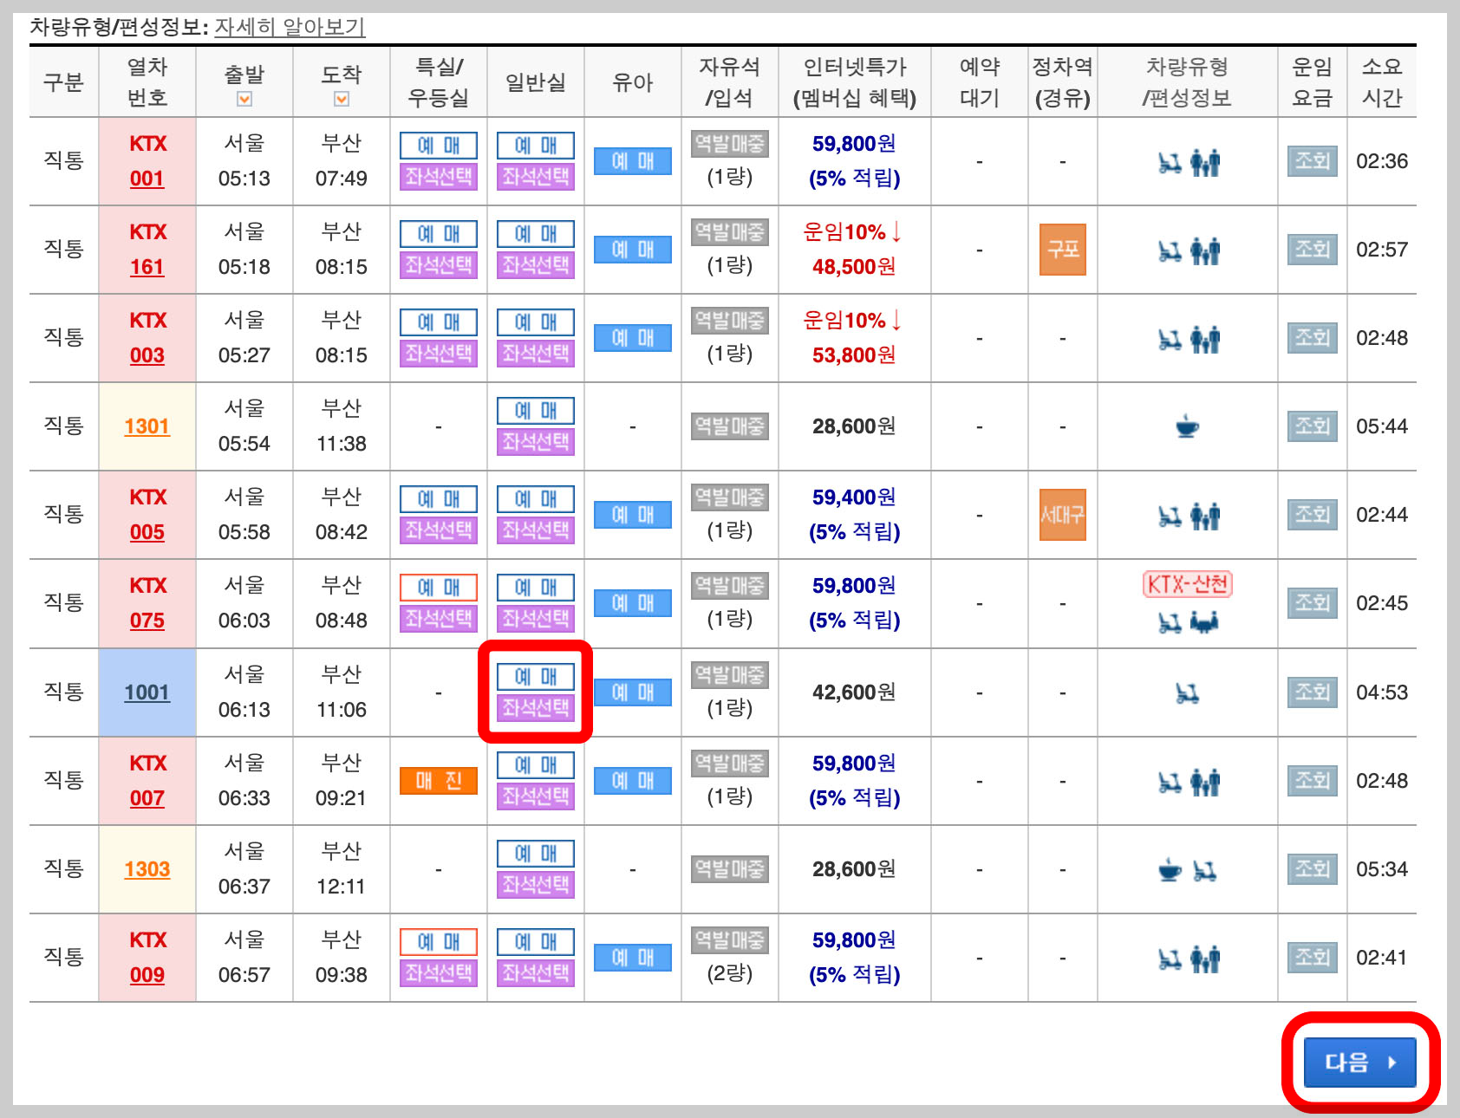Click the café car icon for train 1301
The height and width of the screenshot is (1118, 1460).
[x=1186, y=426]
